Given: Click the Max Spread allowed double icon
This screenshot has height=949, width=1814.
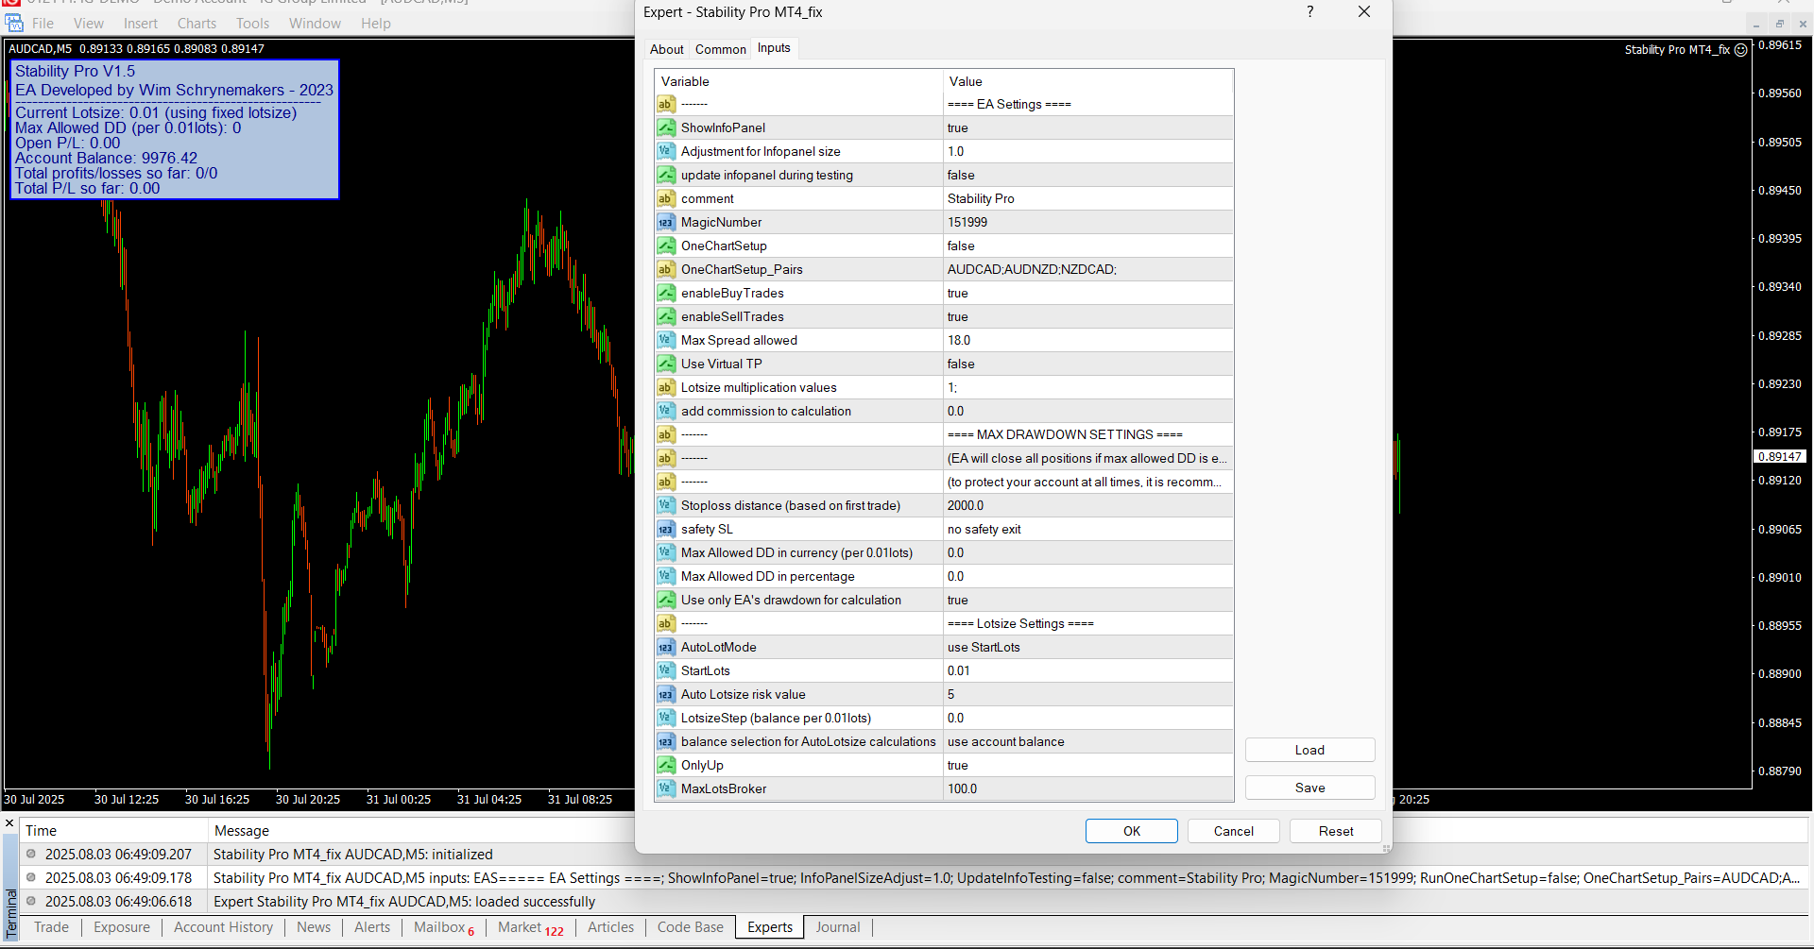Looking at the screenshot, I should tap(666, 340).
